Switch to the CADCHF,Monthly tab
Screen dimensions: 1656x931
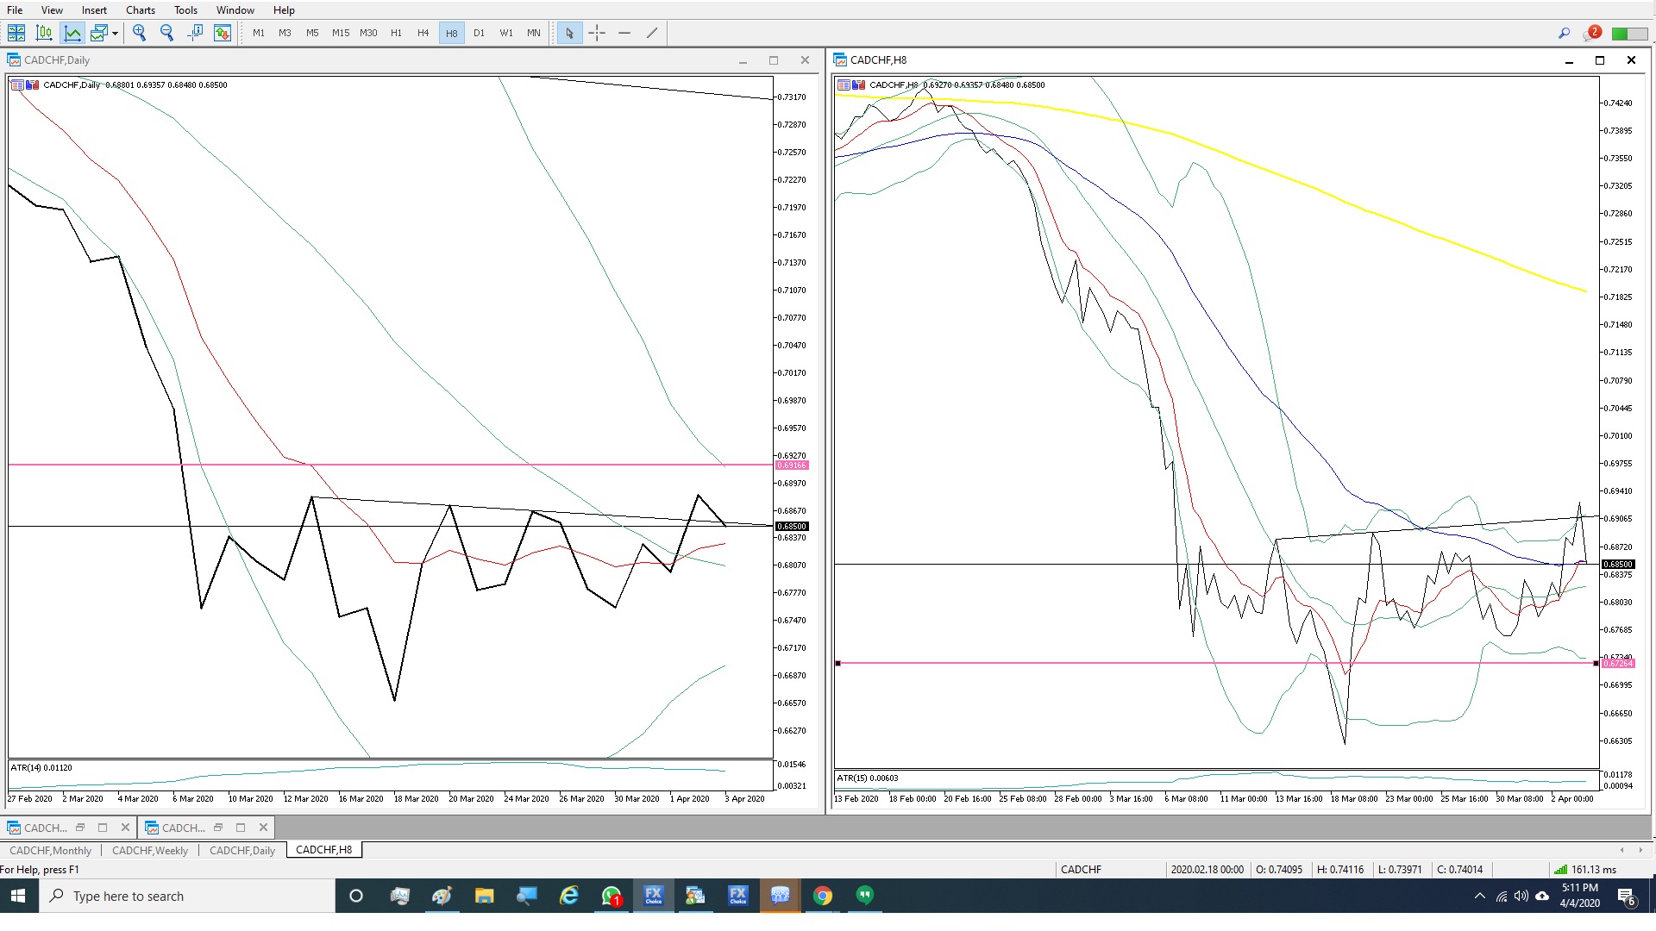(x=51, y=850)
